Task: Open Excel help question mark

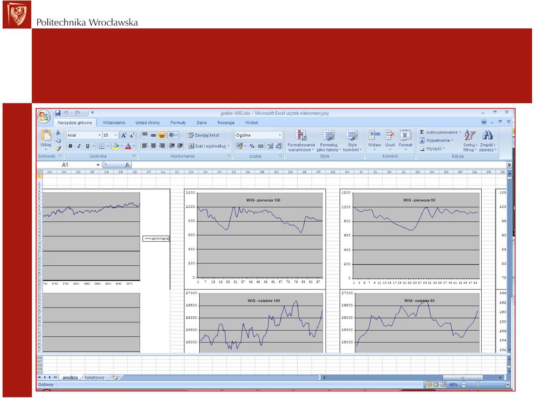Action: point(484,122)
